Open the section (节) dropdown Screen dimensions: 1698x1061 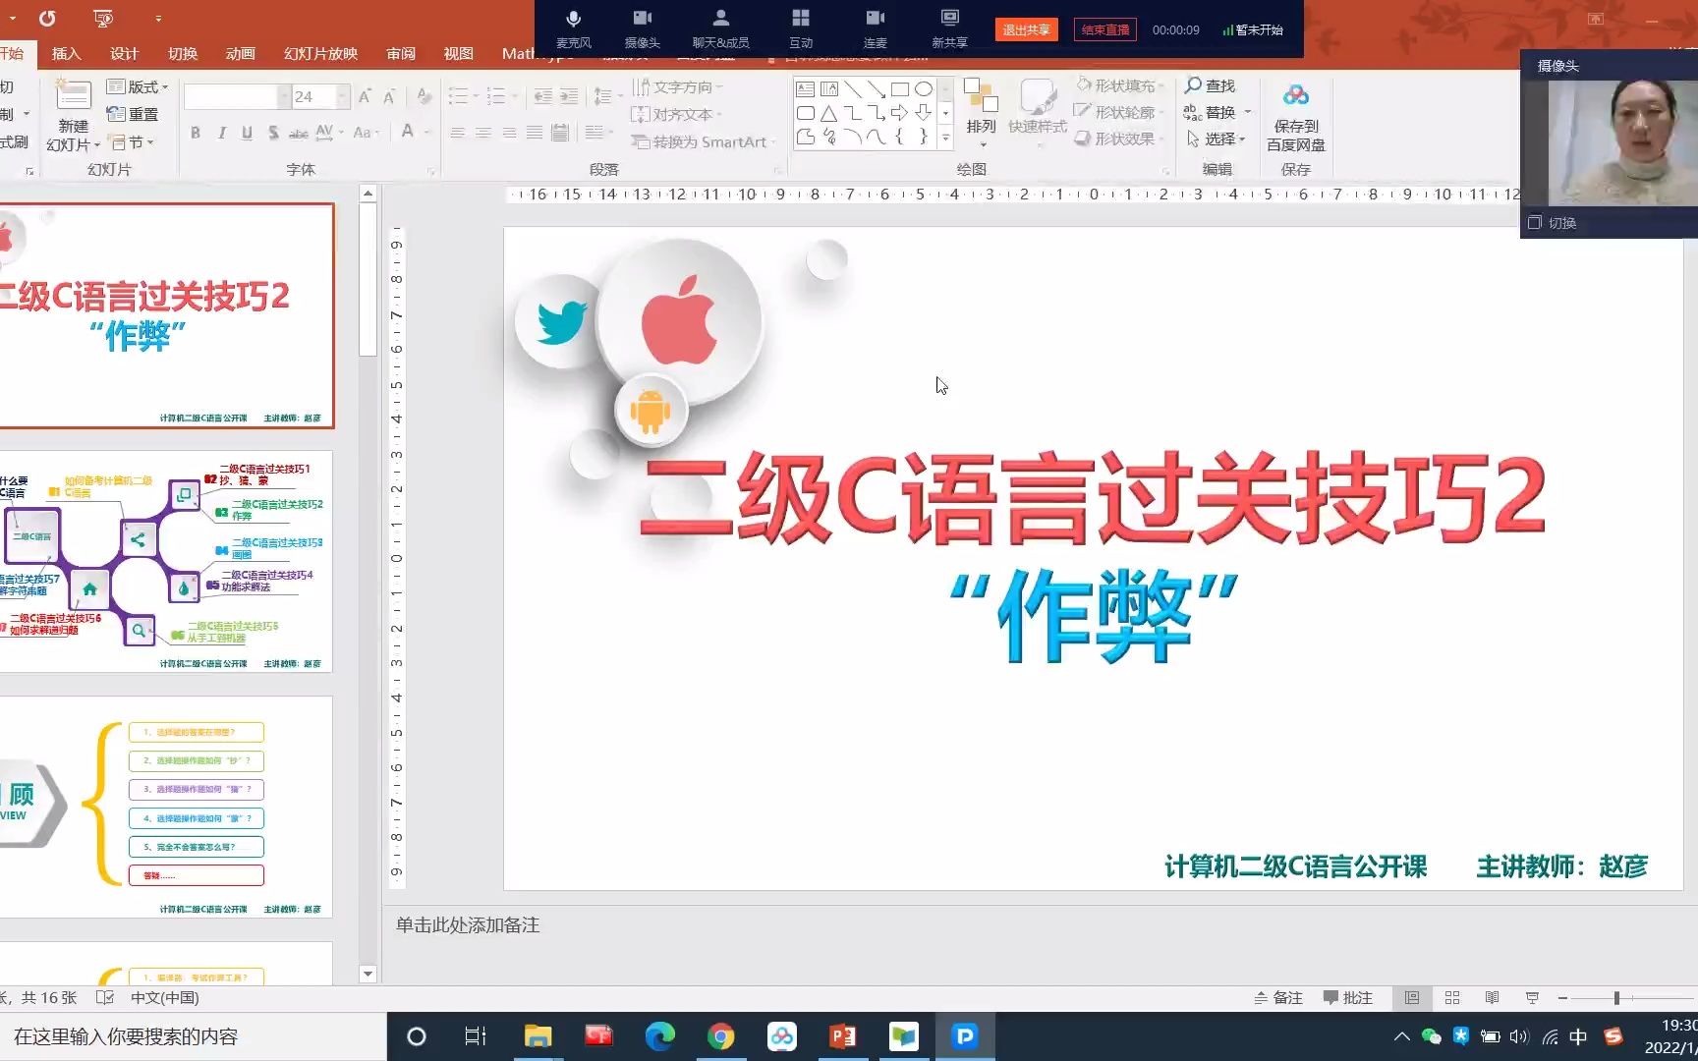131,142
